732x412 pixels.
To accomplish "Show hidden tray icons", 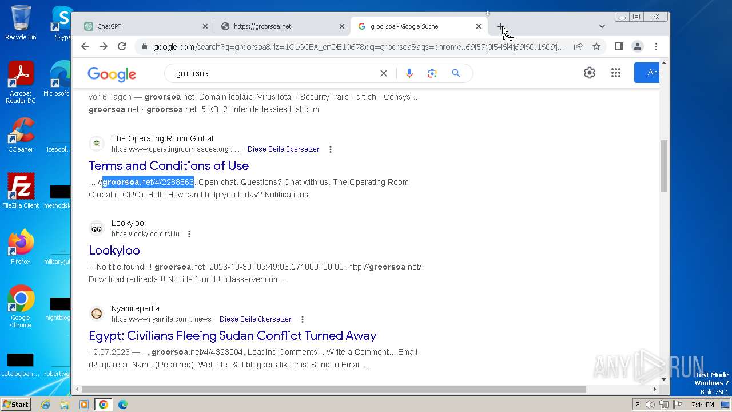I will click(638, 405).
